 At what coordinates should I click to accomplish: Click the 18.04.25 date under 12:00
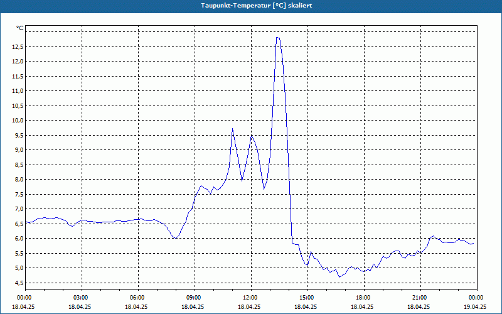(x=249, y=306)
